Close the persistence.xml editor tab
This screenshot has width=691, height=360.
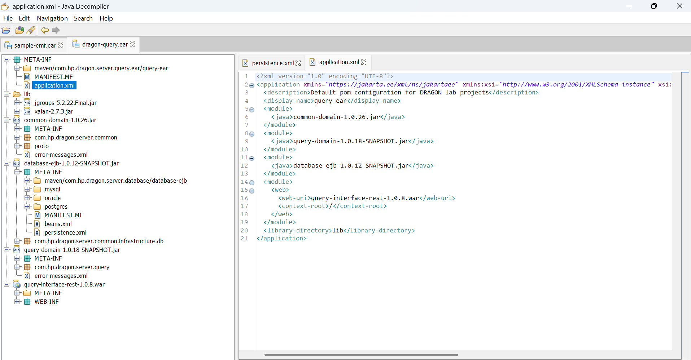tap(298, 63)
